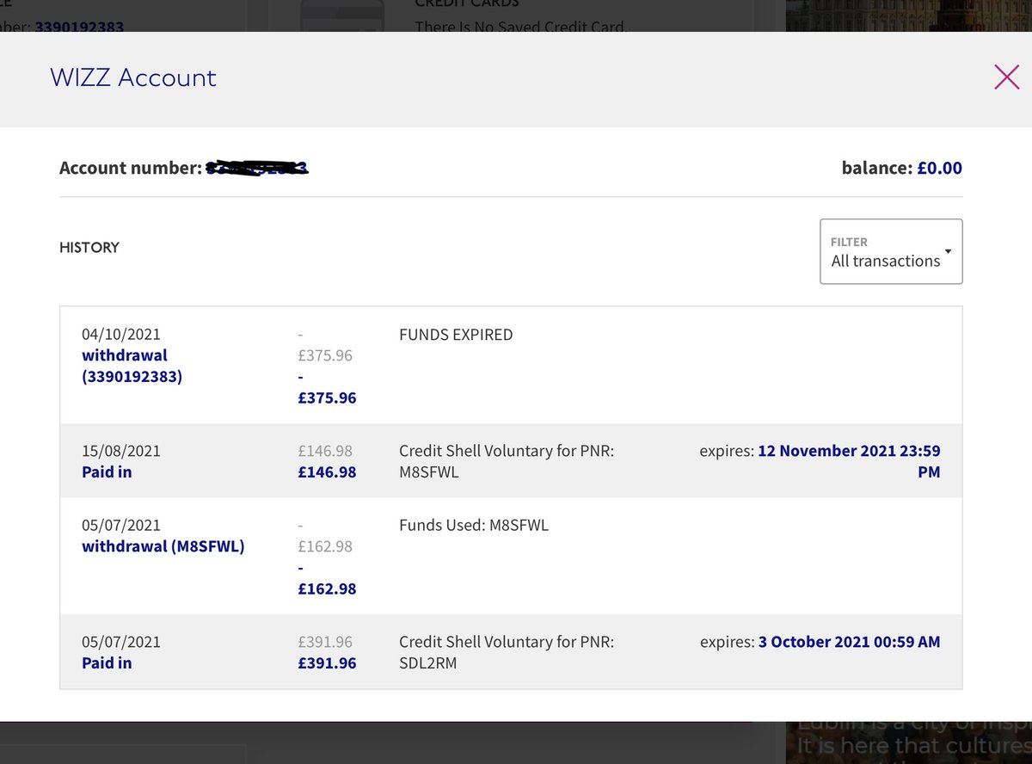Click the HISTORY heading
Viewport: 1032px width, 764px height.
coord(89,248)
